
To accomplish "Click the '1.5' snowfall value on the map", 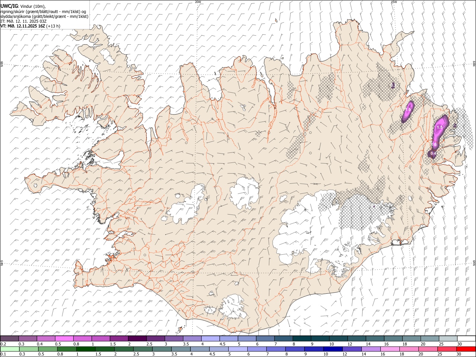I will pos(440,127).
